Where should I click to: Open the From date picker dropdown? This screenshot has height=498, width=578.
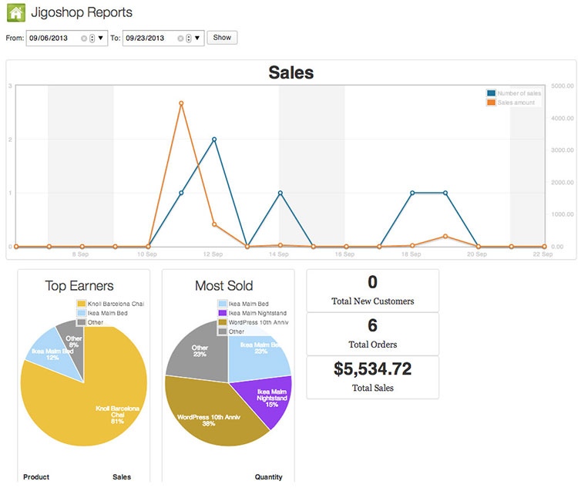pos(101,38)
